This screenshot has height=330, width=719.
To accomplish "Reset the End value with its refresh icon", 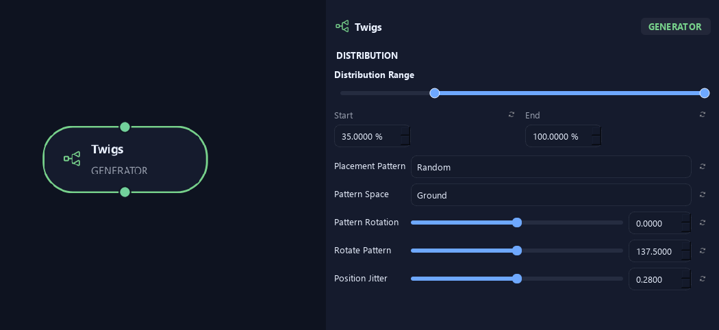I will (x=702, y=114).
